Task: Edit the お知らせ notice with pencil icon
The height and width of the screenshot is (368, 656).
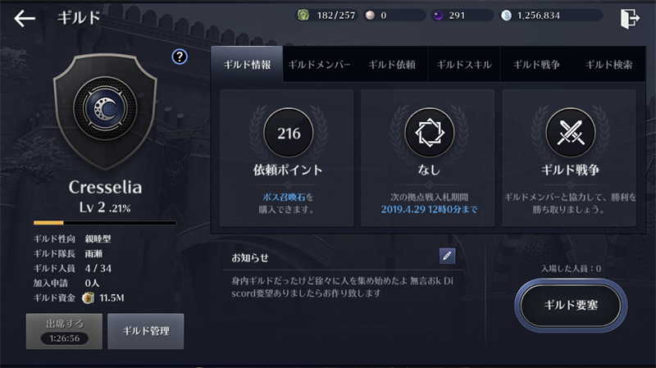Action: pyautogui.click(x=447, y=256)
